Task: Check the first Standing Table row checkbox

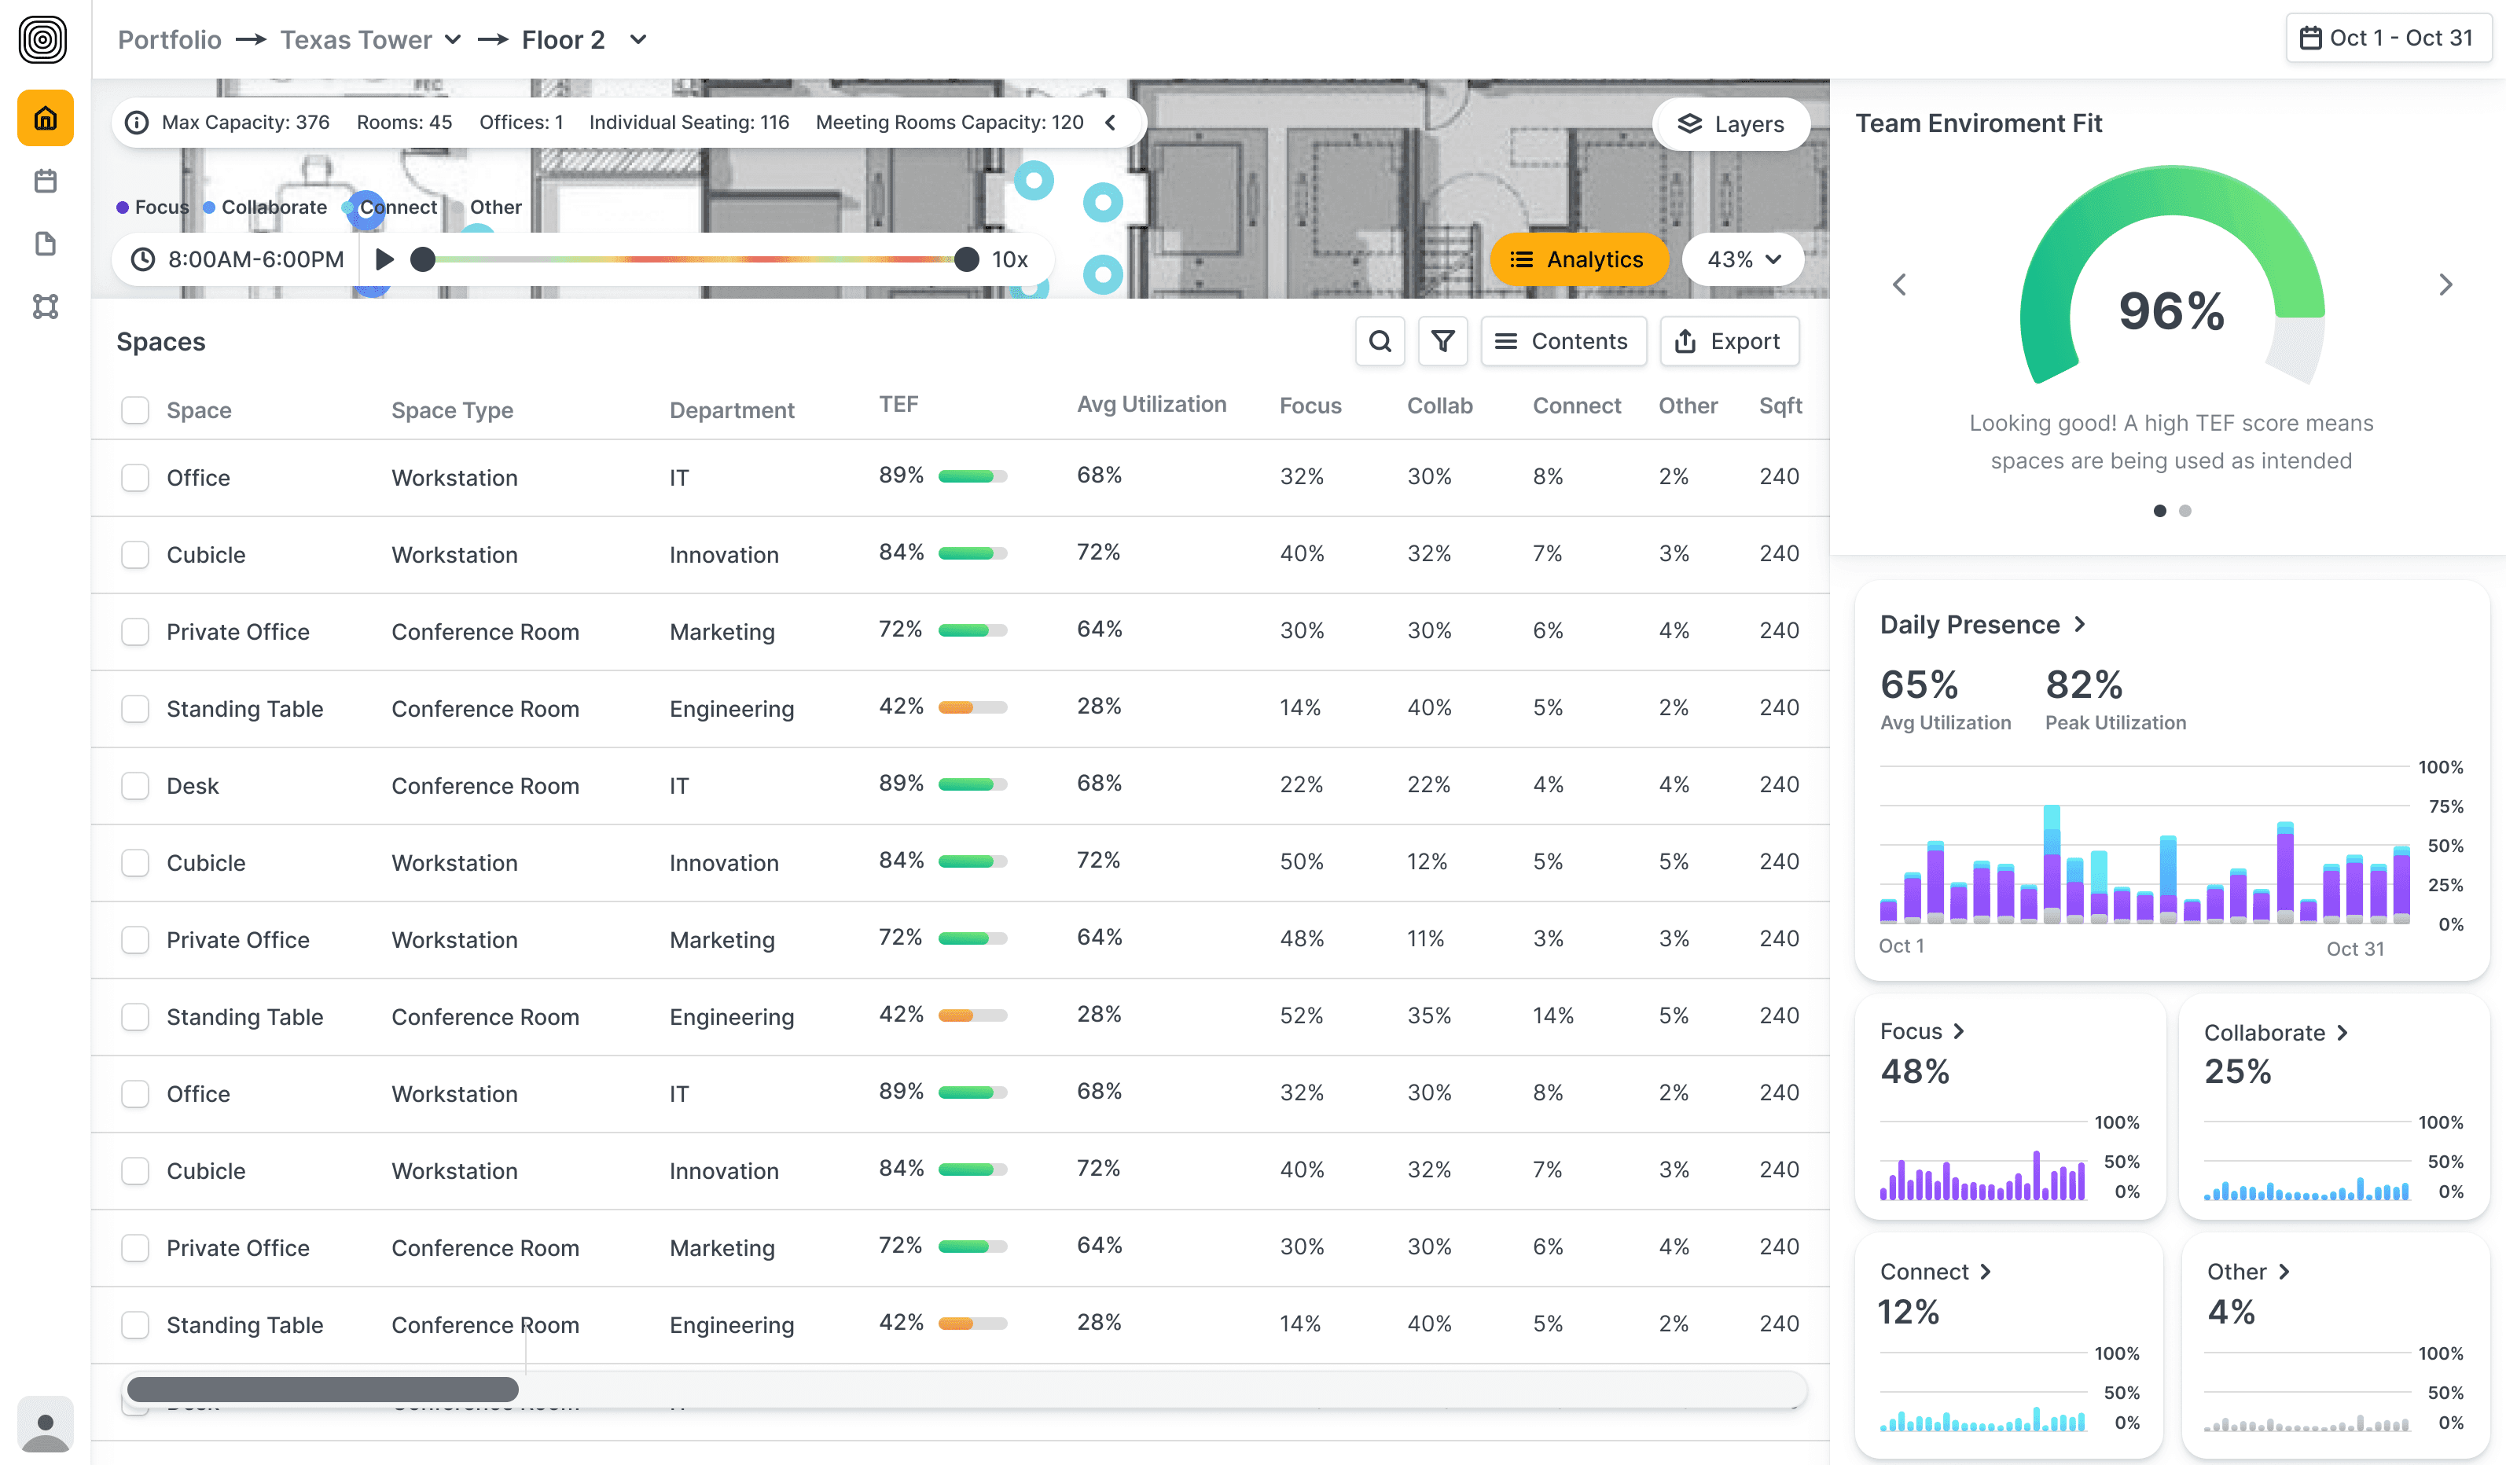Action: (135, 708)
